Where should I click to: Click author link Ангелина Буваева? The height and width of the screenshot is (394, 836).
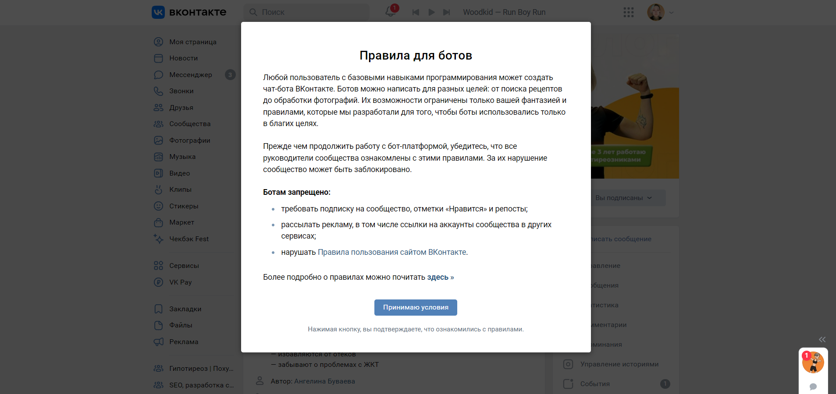point(324,381)
